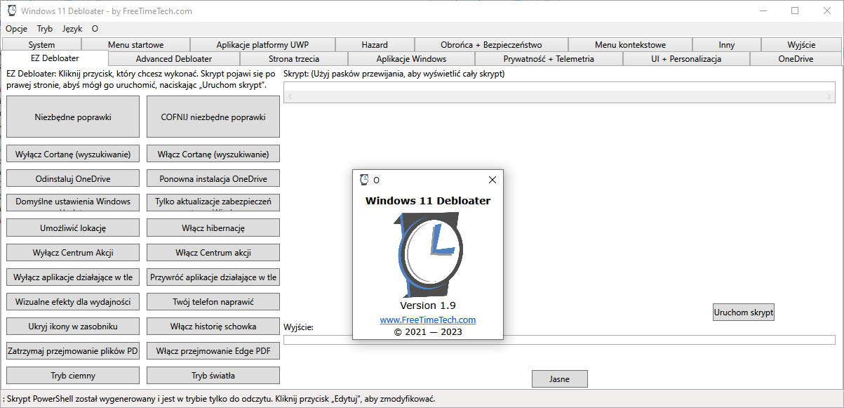Switch to Menu kontekstowe tab
844x408 pixels.
(x=630, y=45)
